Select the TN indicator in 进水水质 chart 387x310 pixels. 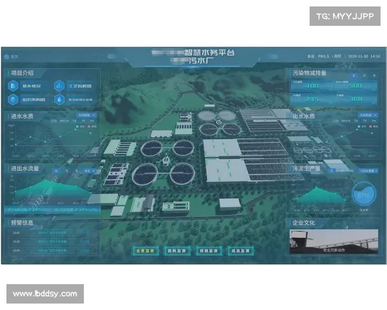tap(74, 121)
